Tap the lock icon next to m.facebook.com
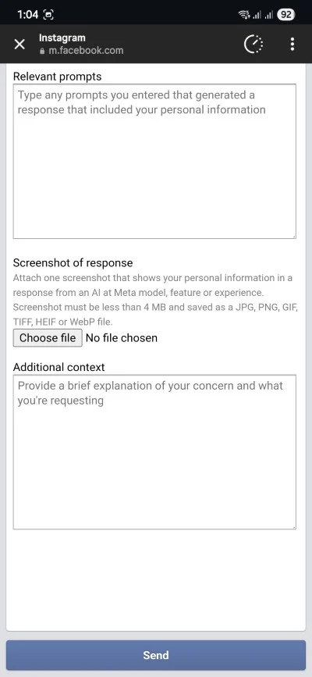312x677 pixels. pyautogui.click(x=42, y=51)
